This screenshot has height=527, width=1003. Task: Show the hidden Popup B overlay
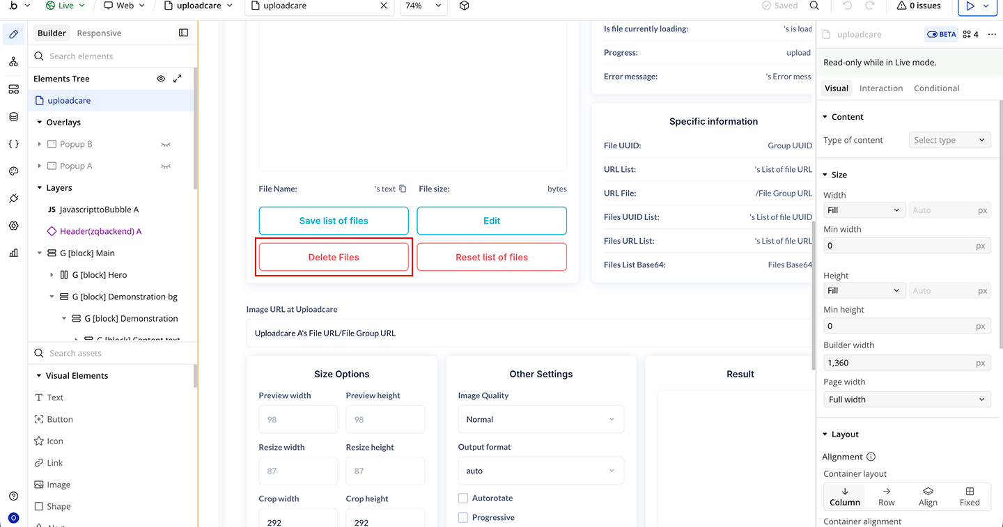click(165, 144)
